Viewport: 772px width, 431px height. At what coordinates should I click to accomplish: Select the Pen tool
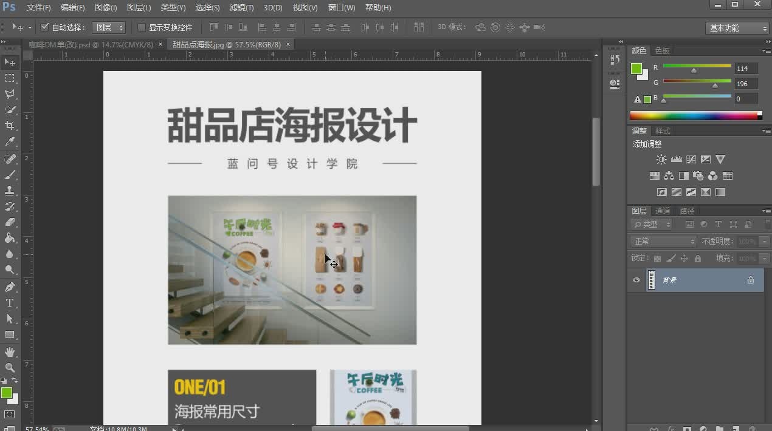click(10, 287)
